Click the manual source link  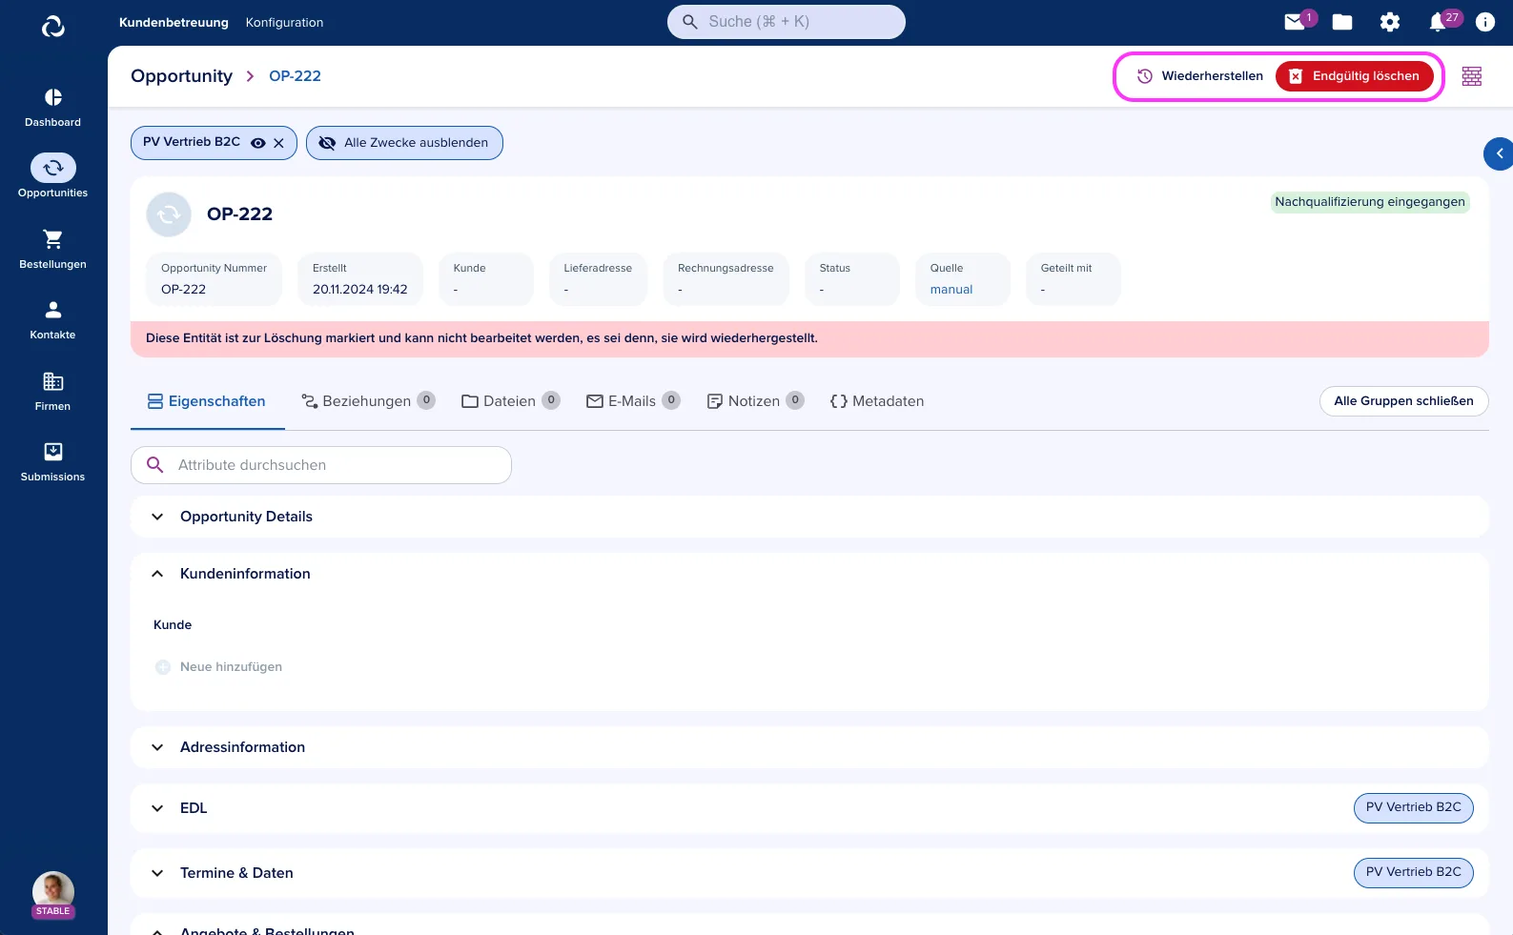pos(951,290)
